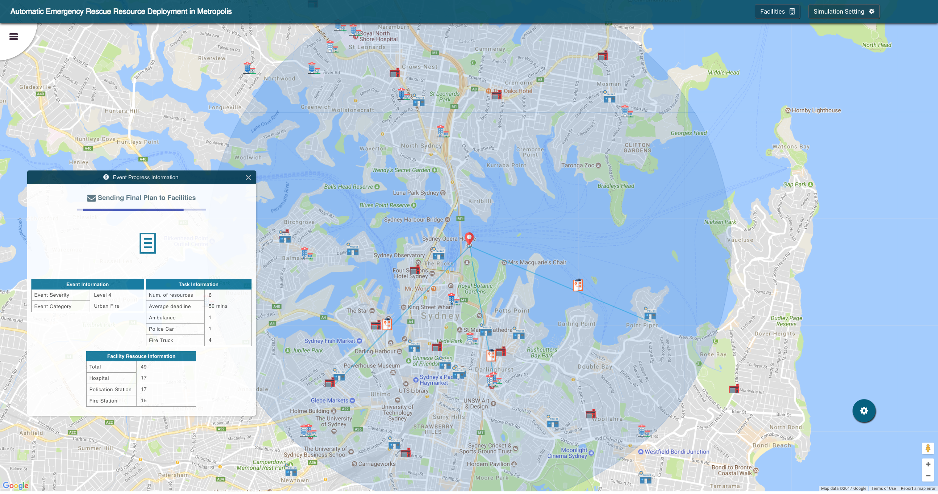The width and height of the screenshot is (938, 494).
Task: Click the progress bar under Sending Final Plan
Action: pyautogui.click(x=141, y=209)
